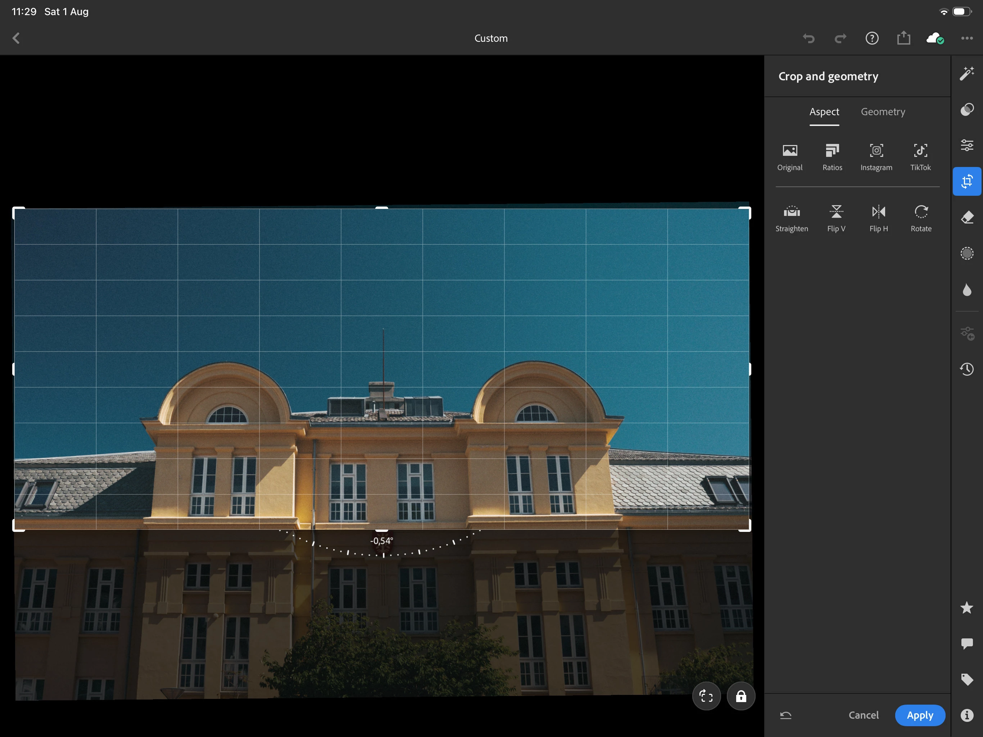This screenshot has width=983, height=737.
Task: Flip the image horizontally
Action: 879,219
